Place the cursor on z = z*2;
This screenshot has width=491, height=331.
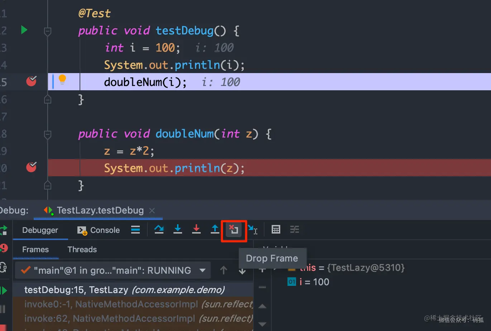tap(129, 151)
